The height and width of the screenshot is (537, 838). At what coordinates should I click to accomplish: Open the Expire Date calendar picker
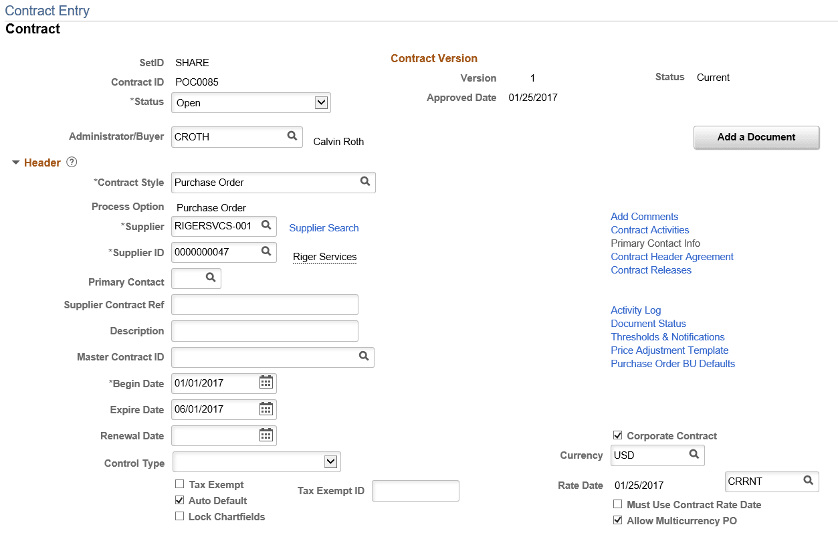point(266,409)
